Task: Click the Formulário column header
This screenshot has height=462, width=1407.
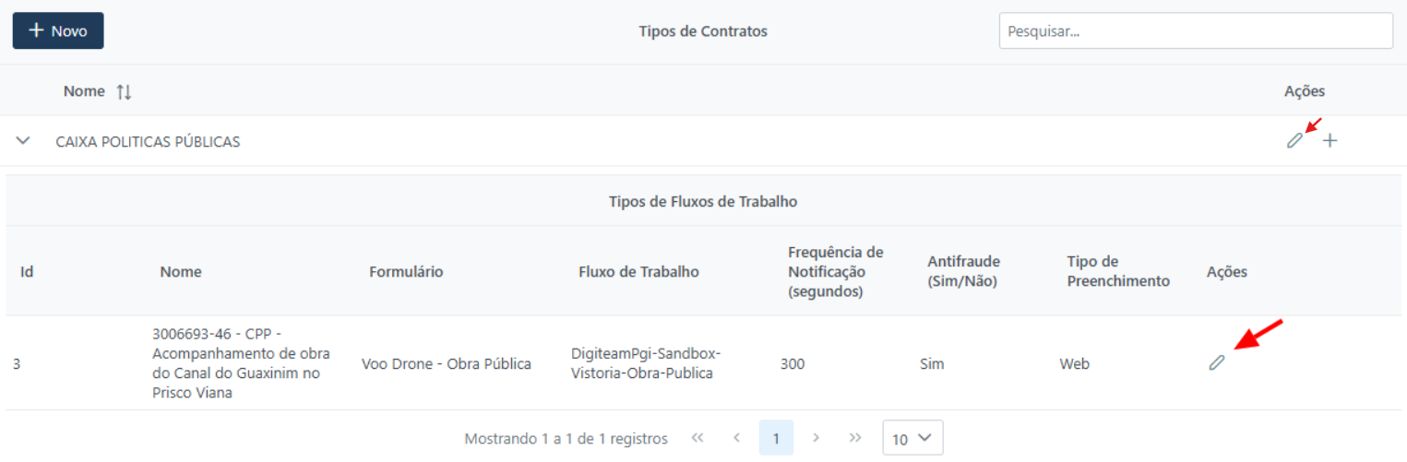Action: click(406, 271)
